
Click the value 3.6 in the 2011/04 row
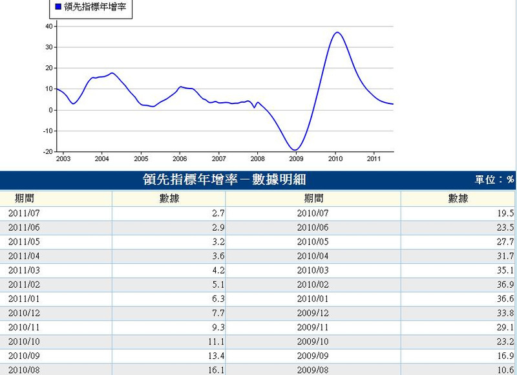pos(218,256)
